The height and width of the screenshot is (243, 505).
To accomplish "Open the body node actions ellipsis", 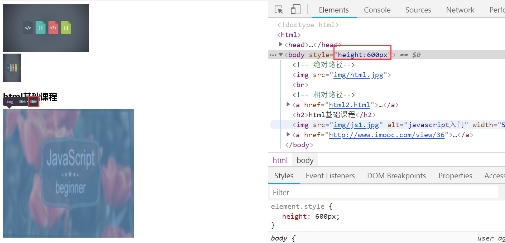I will click(273, 55).
